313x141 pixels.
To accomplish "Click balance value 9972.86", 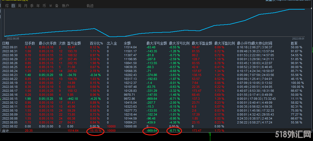I will click(x=129, y=99).
